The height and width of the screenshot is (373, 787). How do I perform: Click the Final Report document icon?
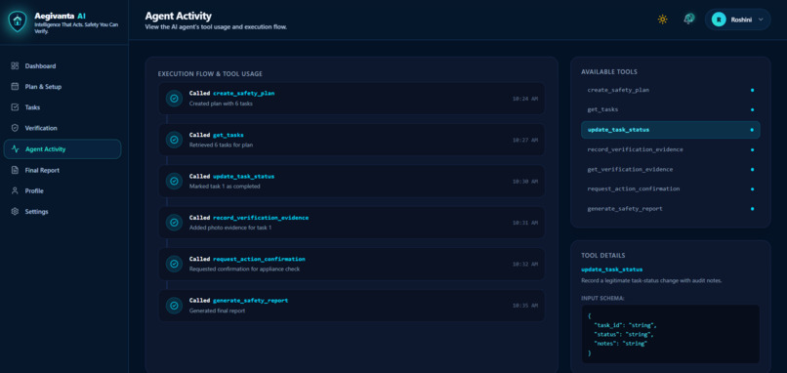pos(15,170)
